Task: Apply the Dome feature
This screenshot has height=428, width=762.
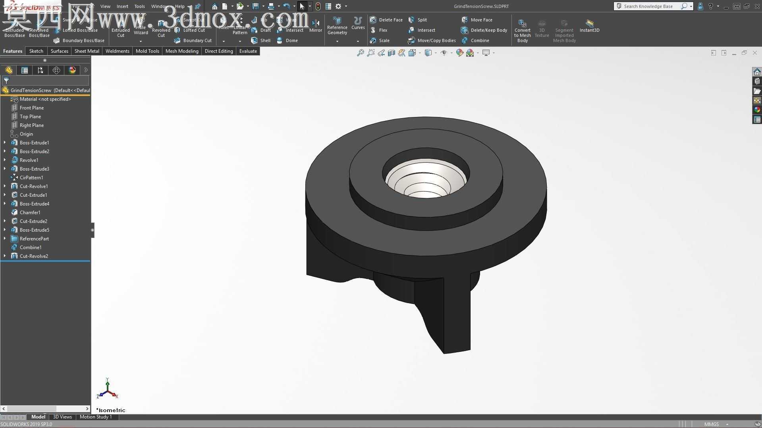Action: (x=287, y=40)
